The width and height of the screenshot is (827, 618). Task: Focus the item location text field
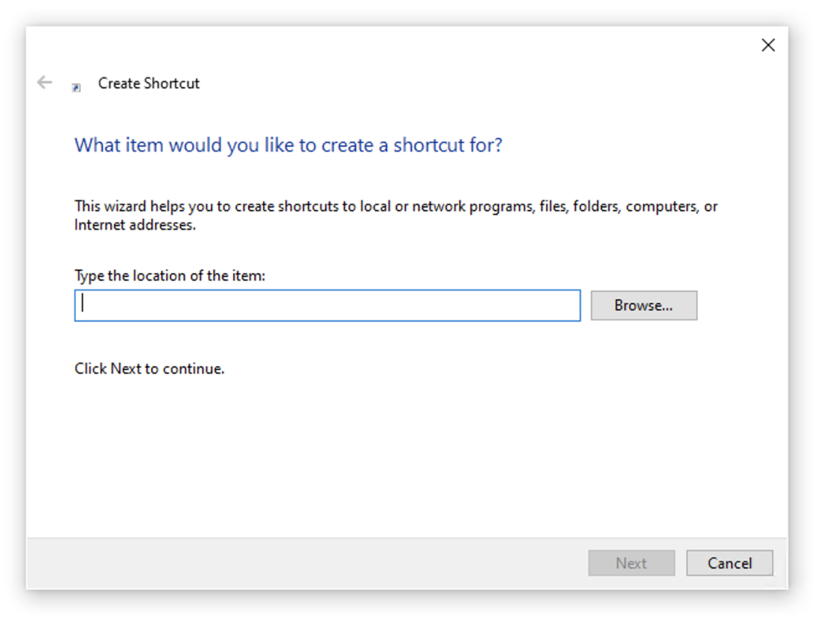[x=327, y=305]
